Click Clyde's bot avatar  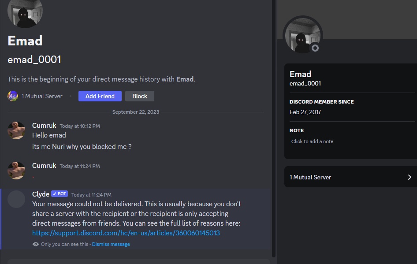pos(16,199)
